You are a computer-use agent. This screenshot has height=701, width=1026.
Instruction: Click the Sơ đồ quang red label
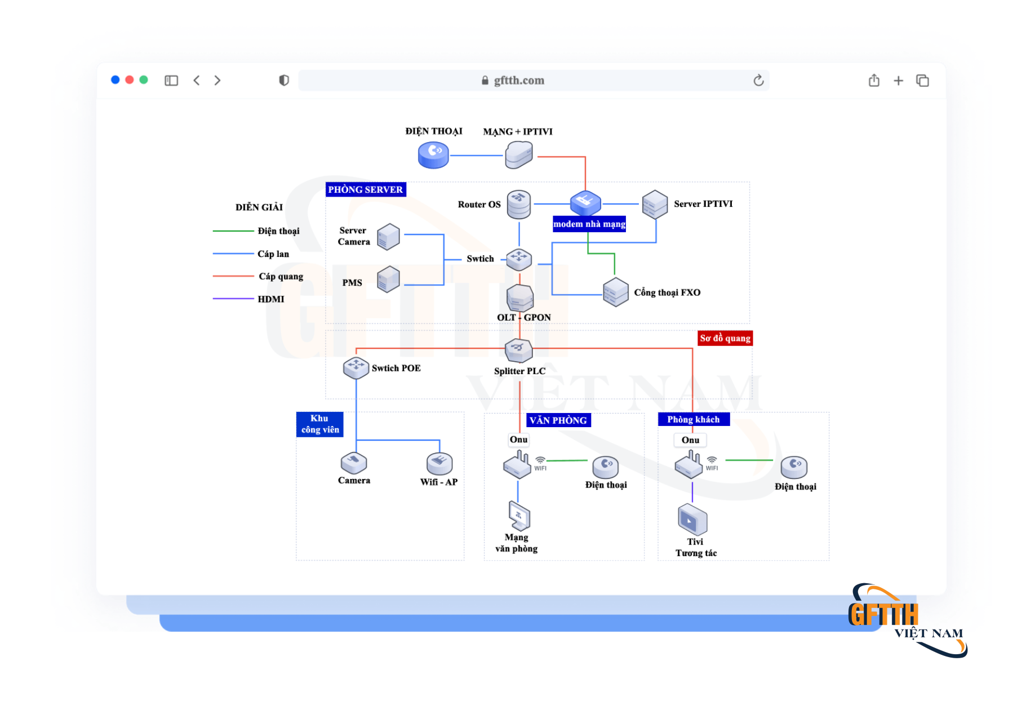click(725, 338)
